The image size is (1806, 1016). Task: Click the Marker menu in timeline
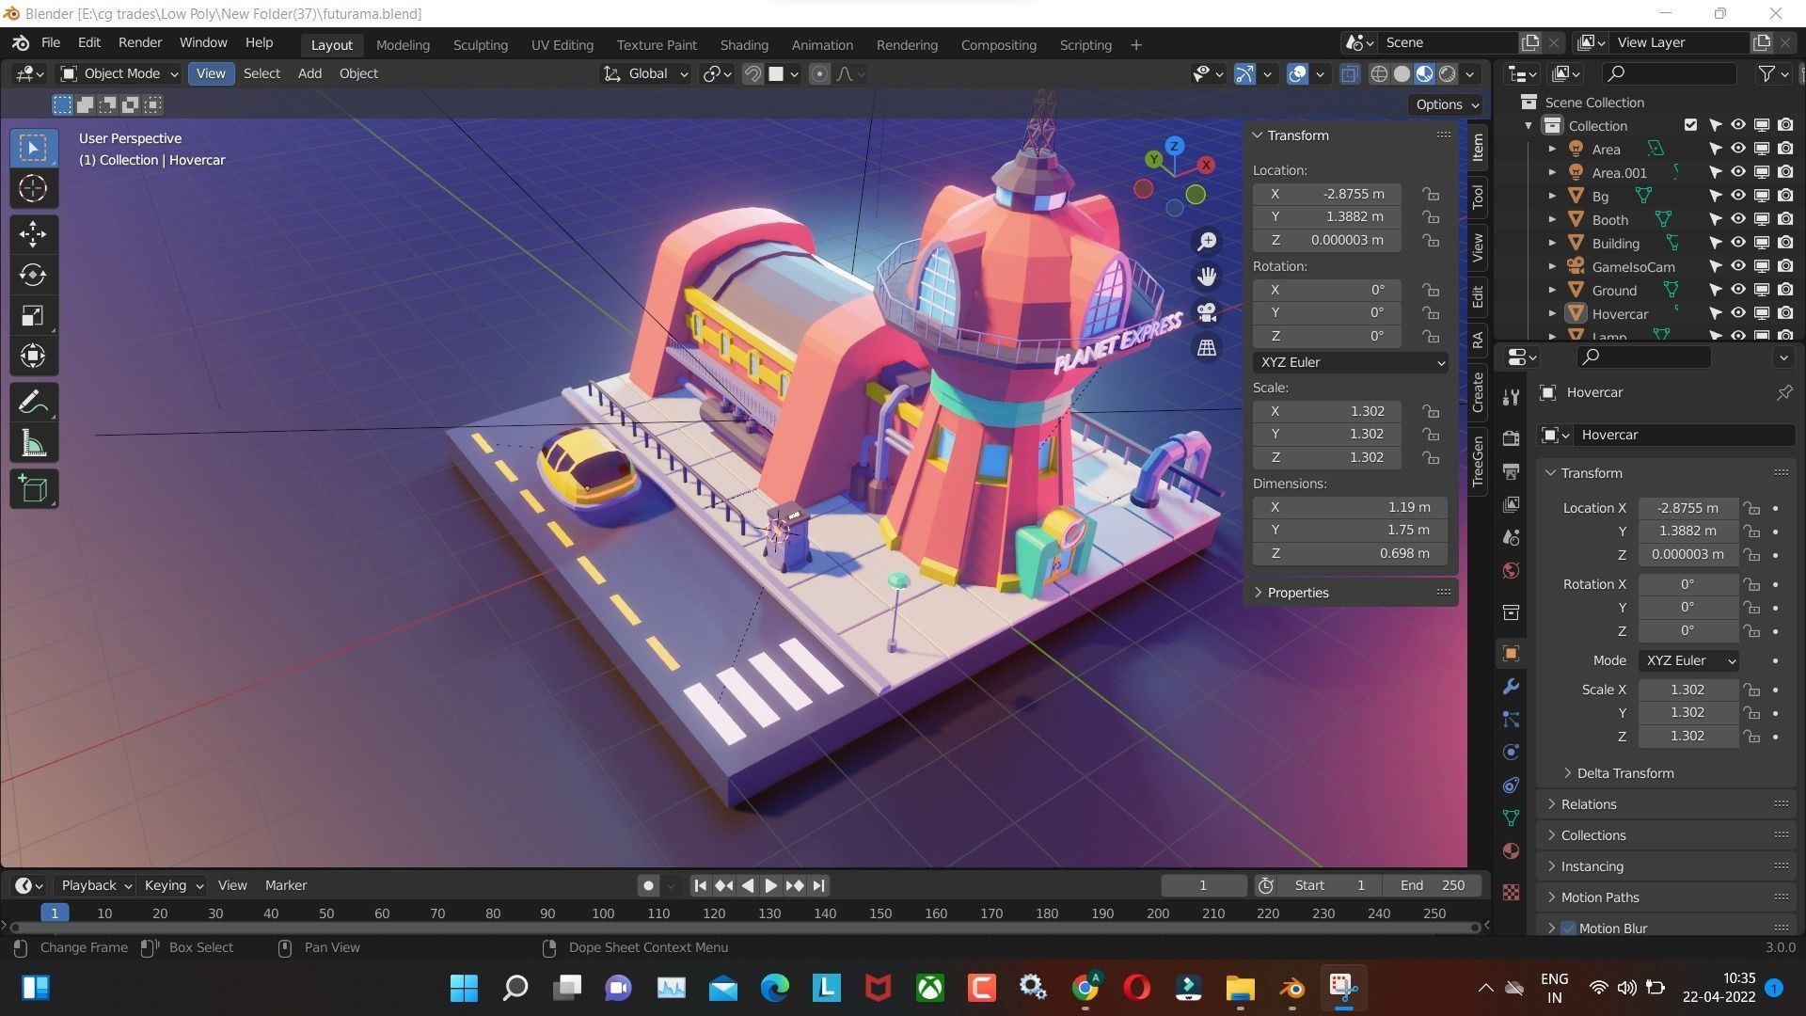point(286,885)
